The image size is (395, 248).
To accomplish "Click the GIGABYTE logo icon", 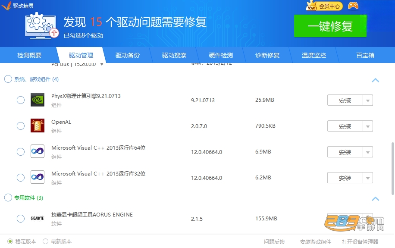I will [x=37, y=218].
